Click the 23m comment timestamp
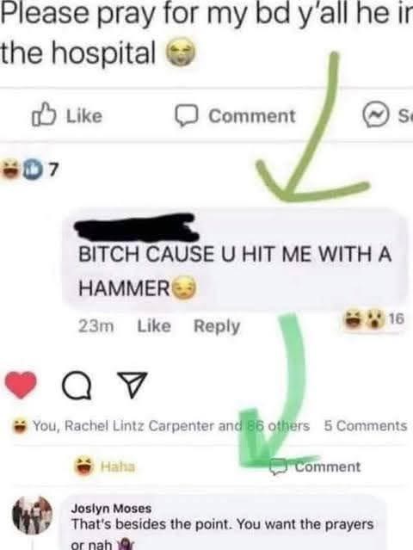The height and width of the screenshot is (550, 413). [x=96, y=326]
